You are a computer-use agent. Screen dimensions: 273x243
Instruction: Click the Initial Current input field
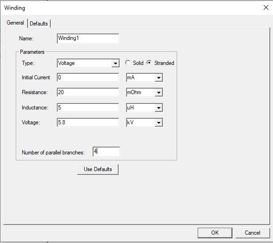(88, 77)
